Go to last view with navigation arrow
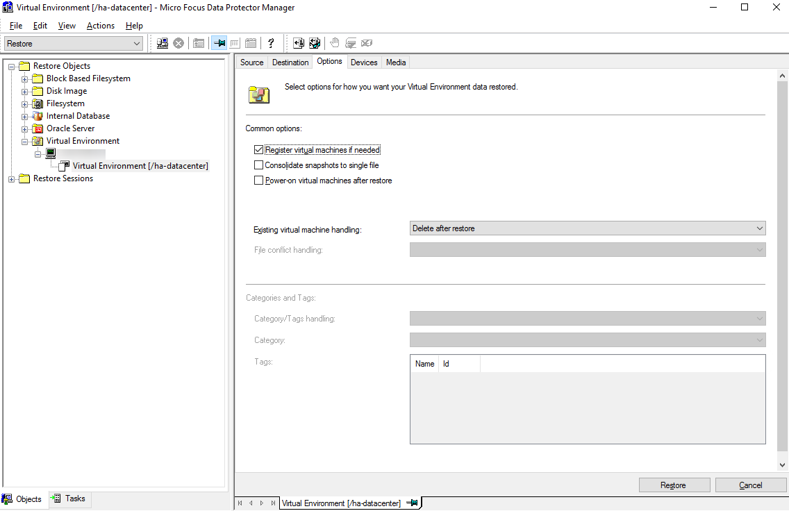Image resolution: width=789 pixels, height=511 pixels. (x=273, y=503)
